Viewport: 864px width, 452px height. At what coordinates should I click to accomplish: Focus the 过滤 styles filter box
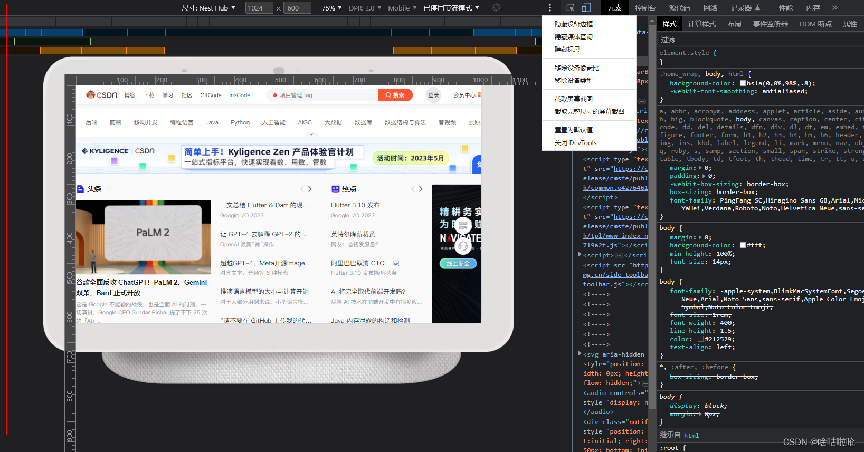[760, 40]
